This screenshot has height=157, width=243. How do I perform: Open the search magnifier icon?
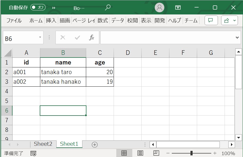[x=108, y=7]
